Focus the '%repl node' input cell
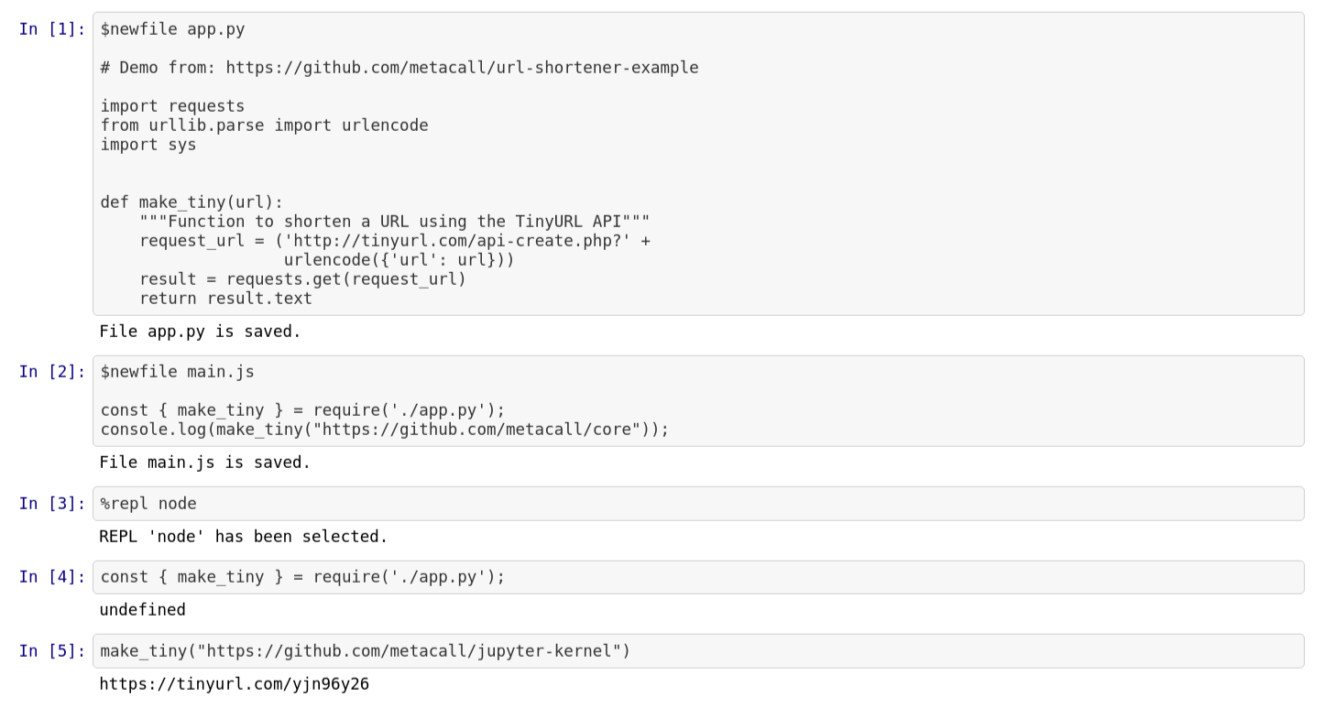Viewport: 1335px width, 708px height. tap(698, 504)
